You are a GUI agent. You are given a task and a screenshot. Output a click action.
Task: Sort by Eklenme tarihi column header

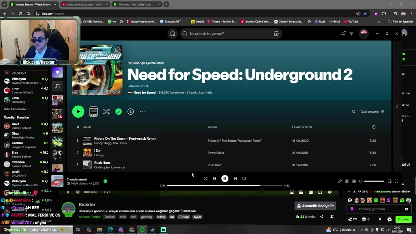[302, 127]
